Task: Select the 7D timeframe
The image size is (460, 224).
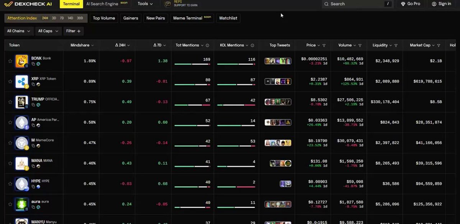Action: (62, 18)
